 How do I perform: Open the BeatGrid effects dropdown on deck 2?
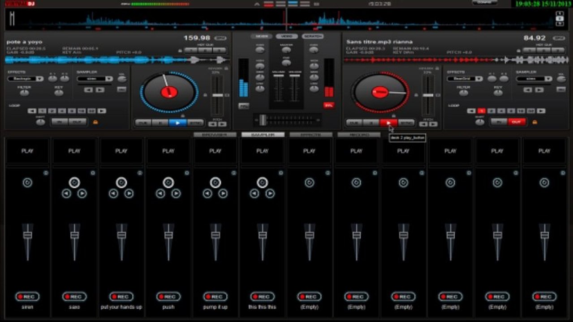pos(465,79)
